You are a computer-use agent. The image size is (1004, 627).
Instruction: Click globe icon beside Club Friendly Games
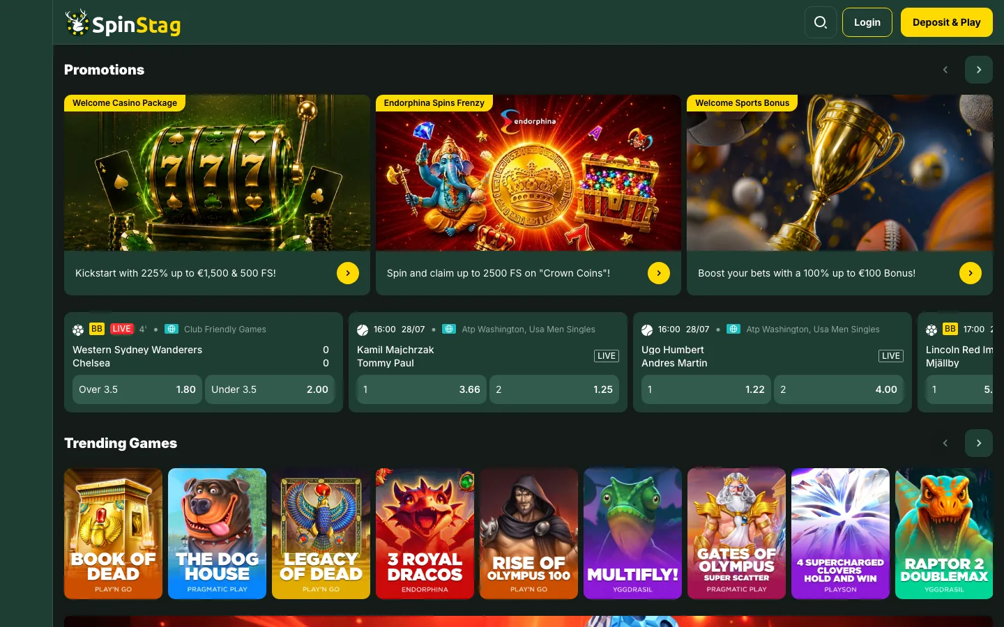[172, 329]
